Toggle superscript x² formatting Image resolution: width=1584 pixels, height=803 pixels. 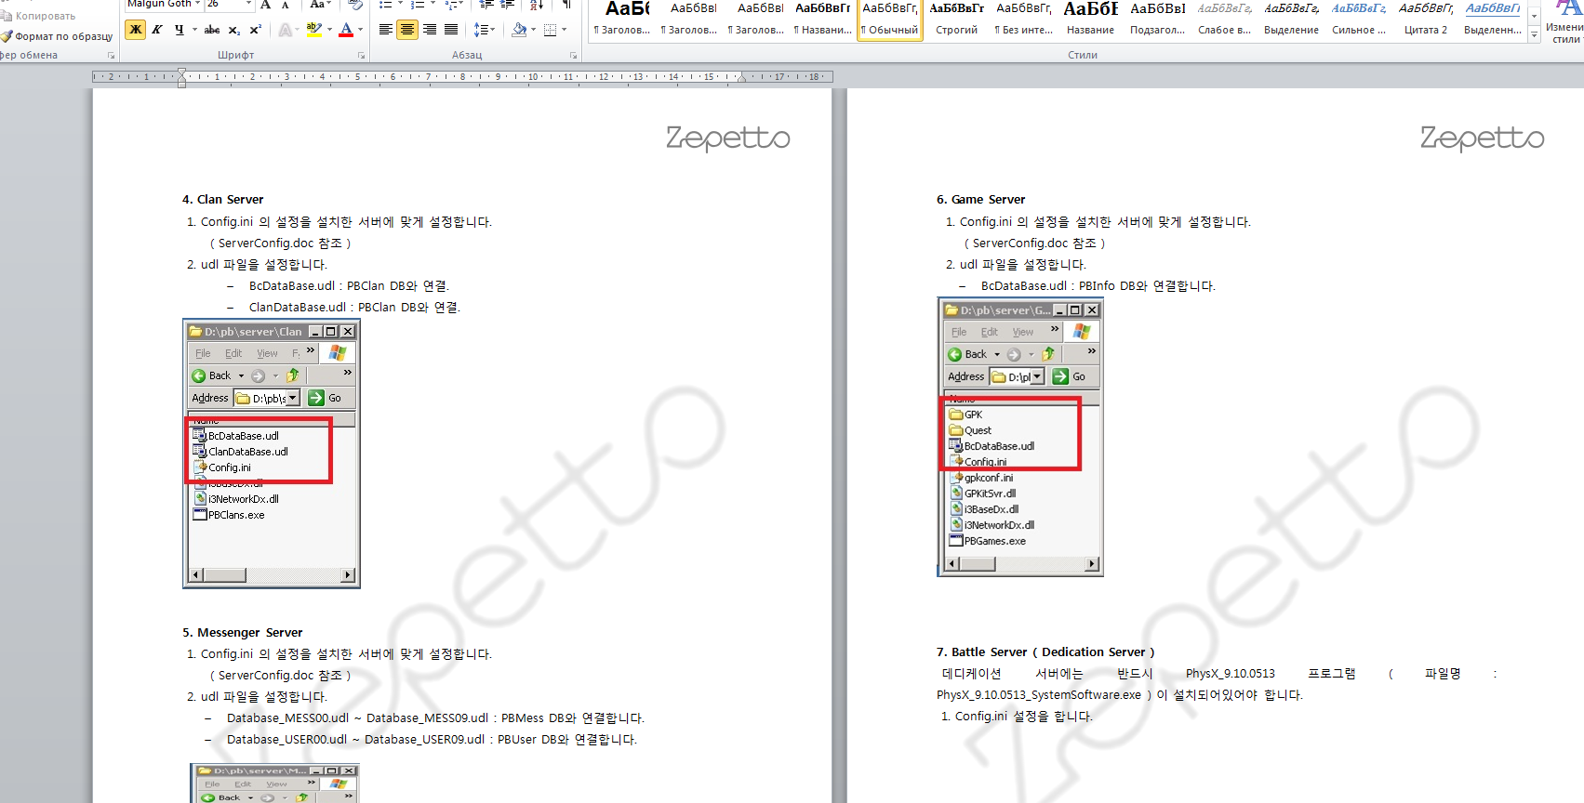(x=255, y=30)
